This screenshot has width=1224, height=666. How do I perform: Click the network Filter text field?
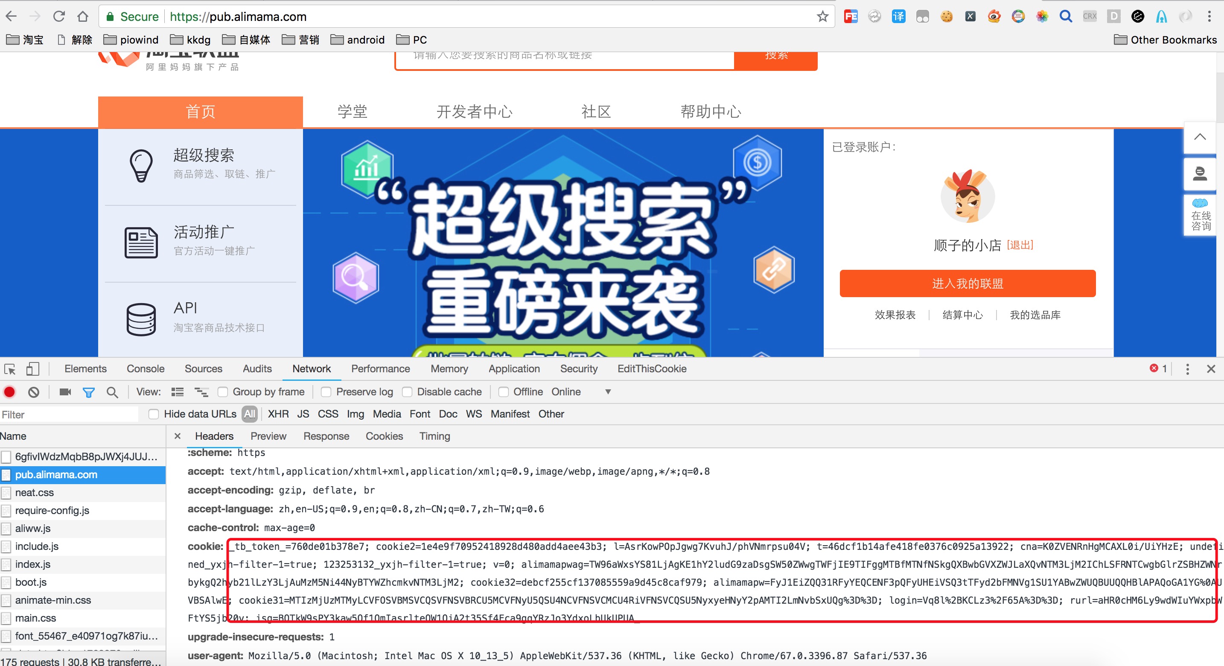[69, 415]
